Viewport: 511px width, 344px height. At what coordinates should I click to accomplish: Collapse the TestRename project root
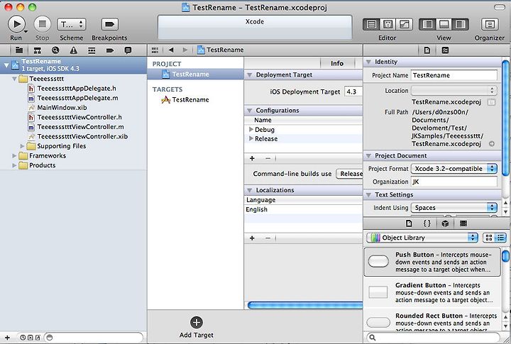point(6,65)
